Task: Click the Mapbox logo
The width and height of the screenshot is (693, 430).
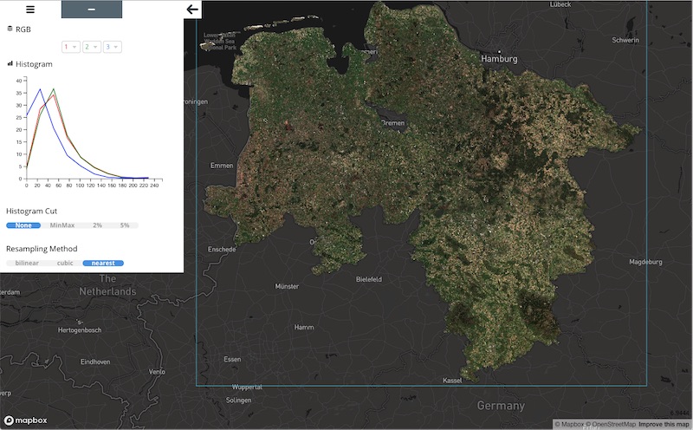Action: pyautogui.click(x=25, y=420)
